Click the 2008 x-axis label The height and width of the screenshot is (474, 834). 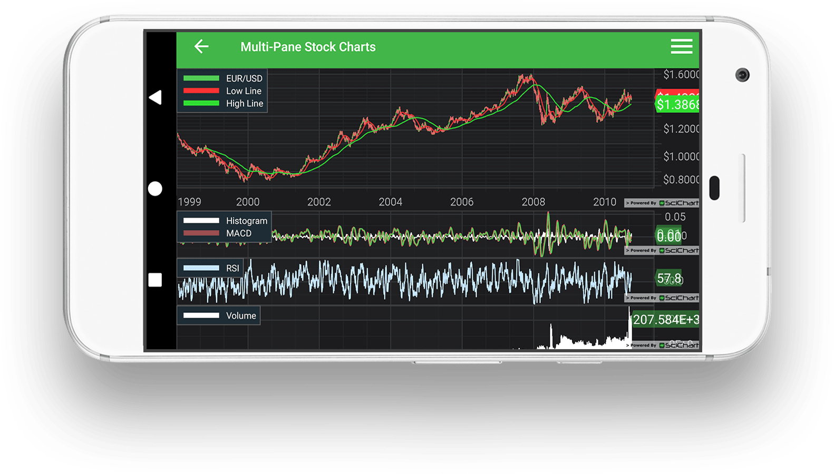[x=534, y=202]
